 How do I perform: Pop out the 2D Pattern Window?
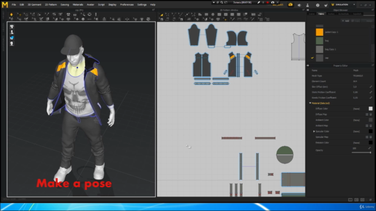coord(303,10)
